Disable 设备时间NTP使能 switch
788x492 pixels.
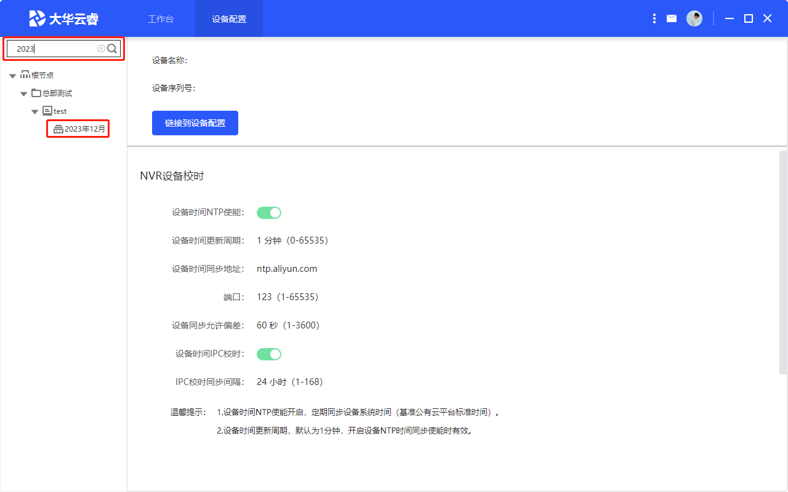[x=269, y=213]
